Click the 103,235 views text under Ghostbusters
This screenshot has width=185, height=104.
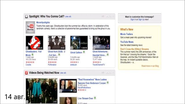(31, 60)
